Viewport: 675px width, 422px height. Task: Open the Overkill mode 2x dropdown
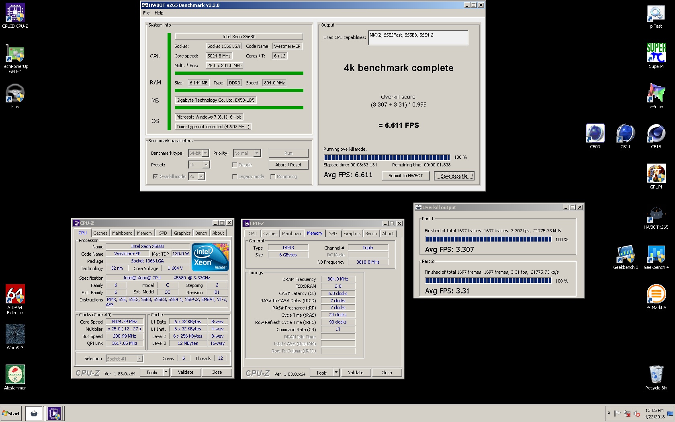[x=196, y=176]
